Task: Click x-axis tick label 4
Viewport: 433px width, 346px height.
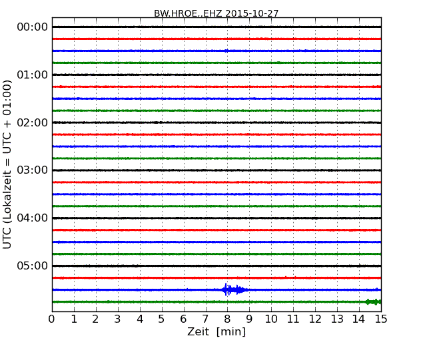Action: [140, 319]
